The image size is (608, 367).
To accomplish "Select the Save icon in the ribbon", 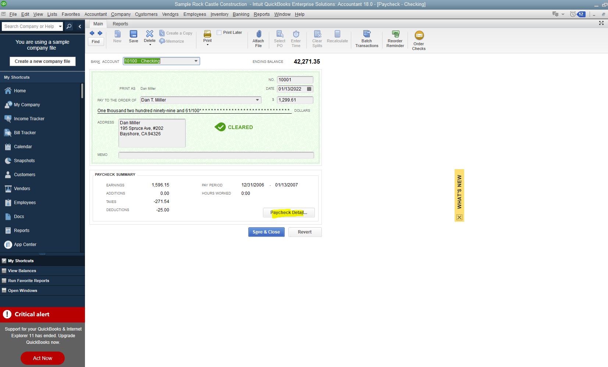I will tap(133, 37).
